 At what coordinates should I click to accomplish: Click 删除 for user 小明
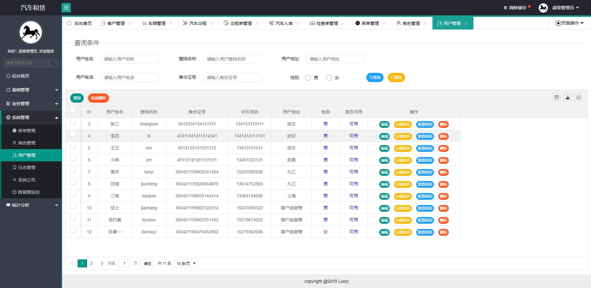(444, 160)
